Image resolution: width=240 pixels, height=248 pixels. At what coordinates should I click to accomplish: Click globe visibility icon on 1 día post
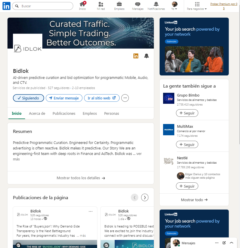click(129, 219)
